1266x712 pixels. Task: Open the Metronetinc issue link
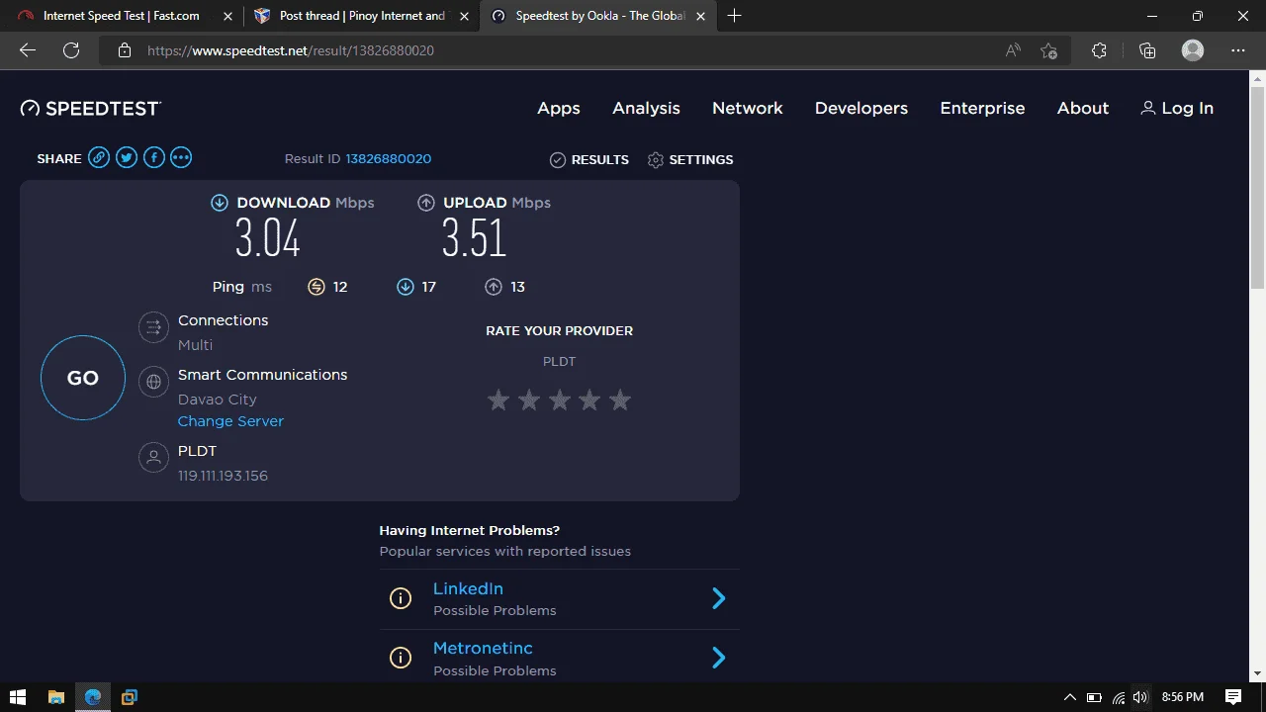483,648
